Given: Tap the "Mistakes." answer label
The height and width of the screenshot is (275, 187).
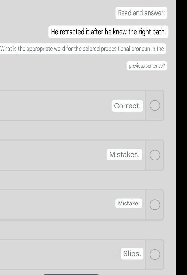Looking at the screenshot, I should pyautogui.click(x=124, y=155).
